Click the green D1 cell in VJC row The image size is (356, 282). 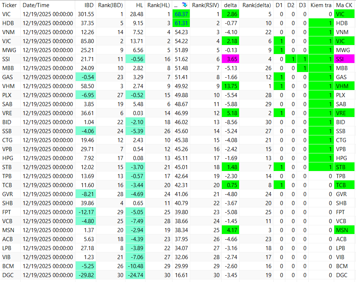pyautogui.click(x=279, y=41)
